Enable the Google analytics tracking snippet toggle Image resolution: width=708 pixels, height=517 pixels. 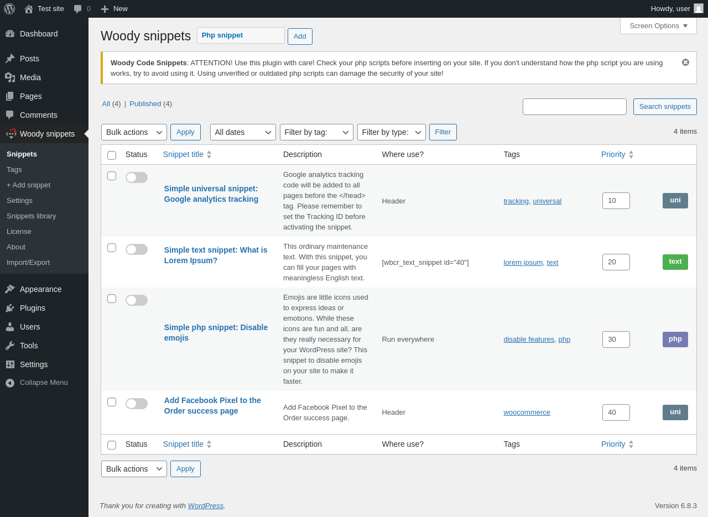pyautogui.click(x=136, y=177)
